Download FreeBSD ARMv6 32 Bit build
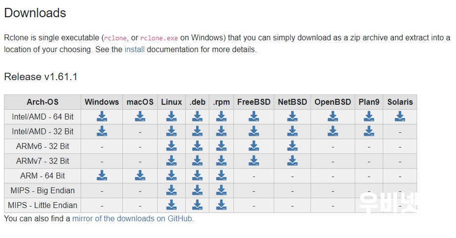 tap(254, 146)
